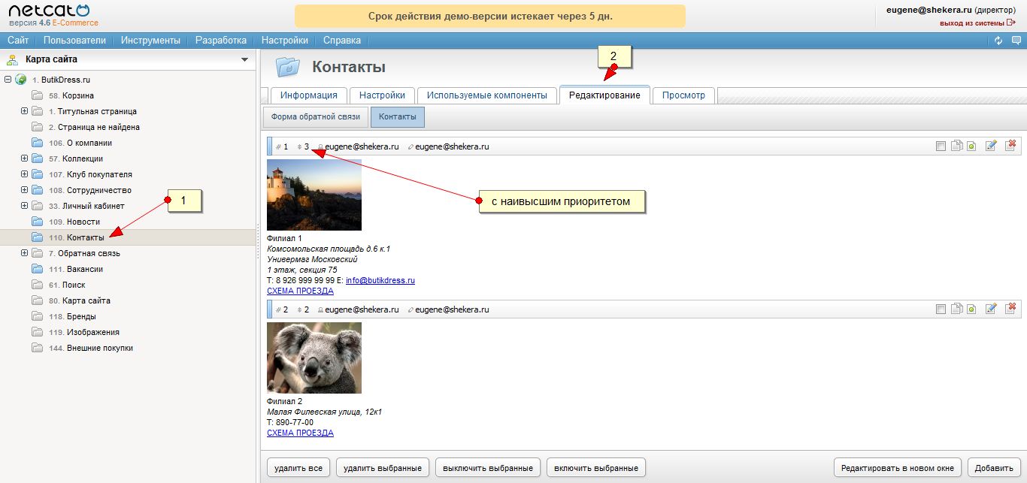Open the Справка menu
This screenshot has height=483, width=1027.
click(x=342, y=41)
